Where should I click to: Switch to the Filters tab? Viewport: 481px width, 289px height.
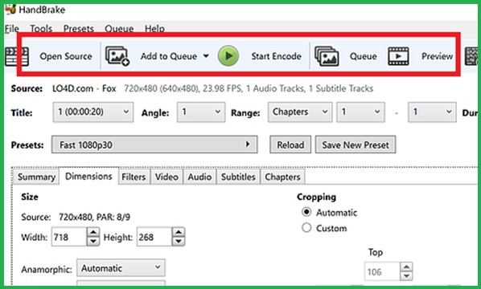[134, 177]
